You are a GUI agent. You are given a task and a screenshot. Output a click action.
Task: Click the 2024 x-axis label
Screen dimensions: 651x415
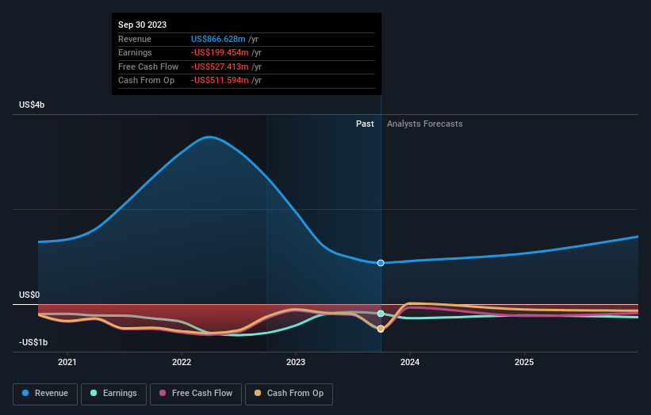click(410, 362)
